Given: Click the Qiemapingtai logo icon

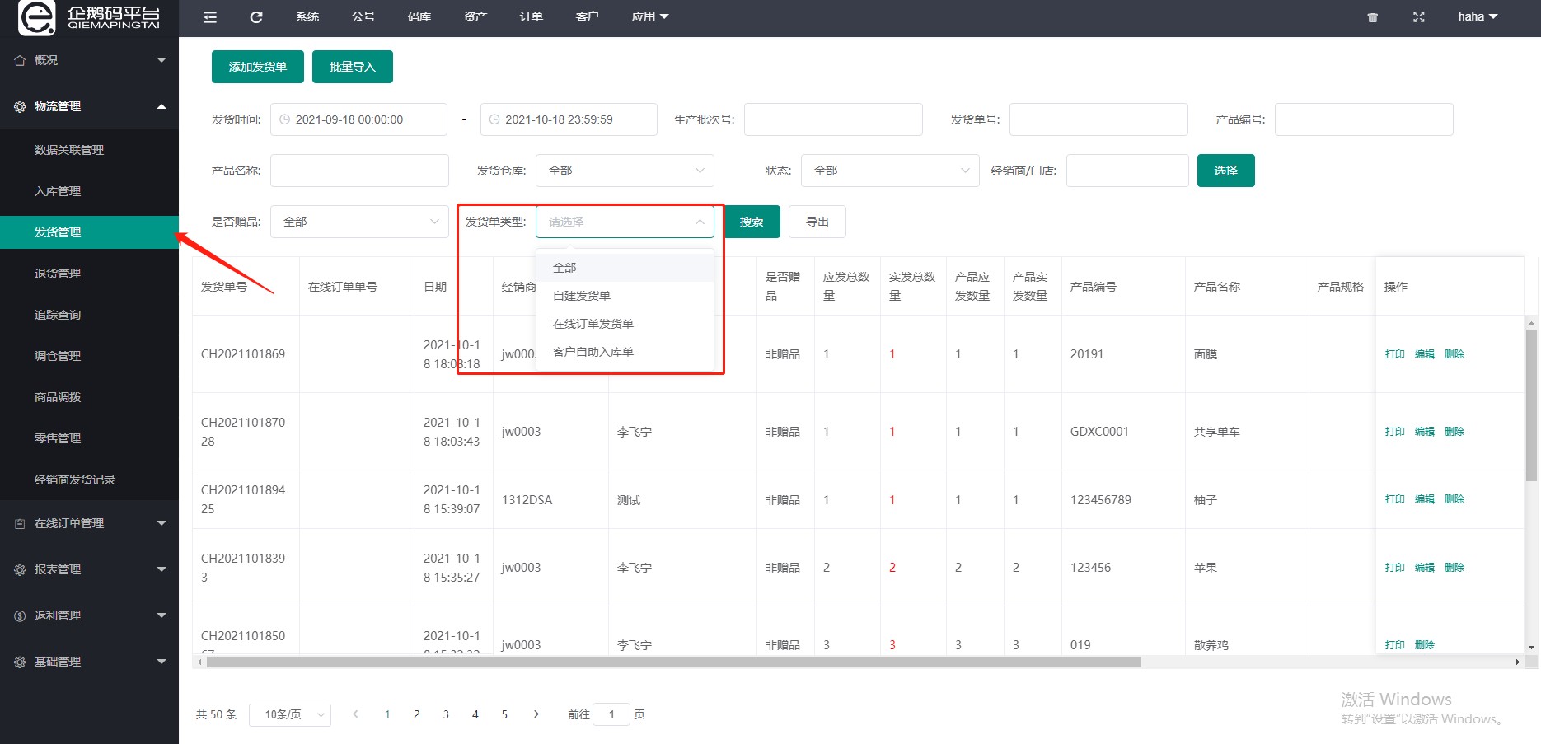Looking at the screenshot, I should point(37,17).
